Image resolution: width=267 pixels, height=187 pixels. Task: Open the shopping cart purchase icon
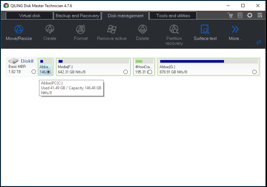[230, 15]
